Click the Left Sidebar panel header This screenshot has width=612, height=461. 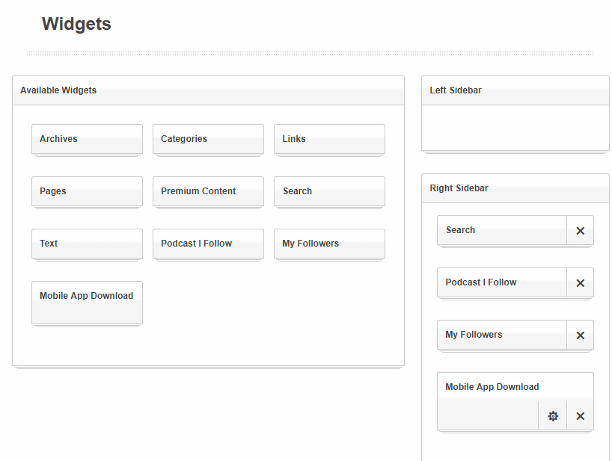coord(515,90)
